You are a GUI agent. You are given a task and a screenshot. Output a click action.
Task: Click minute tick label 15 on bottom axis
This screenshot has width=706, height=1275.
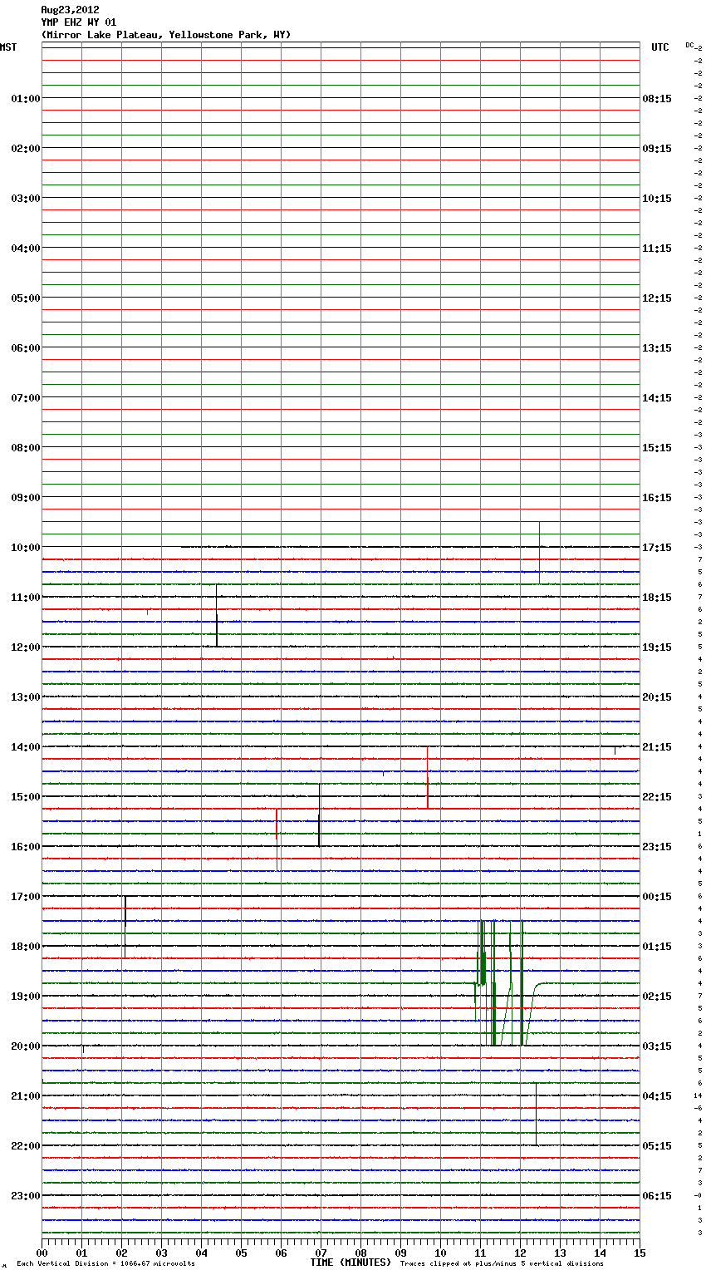(639, 1253)
